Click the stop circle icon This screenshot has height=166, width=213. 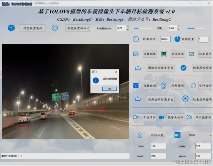tap(185, 98)
